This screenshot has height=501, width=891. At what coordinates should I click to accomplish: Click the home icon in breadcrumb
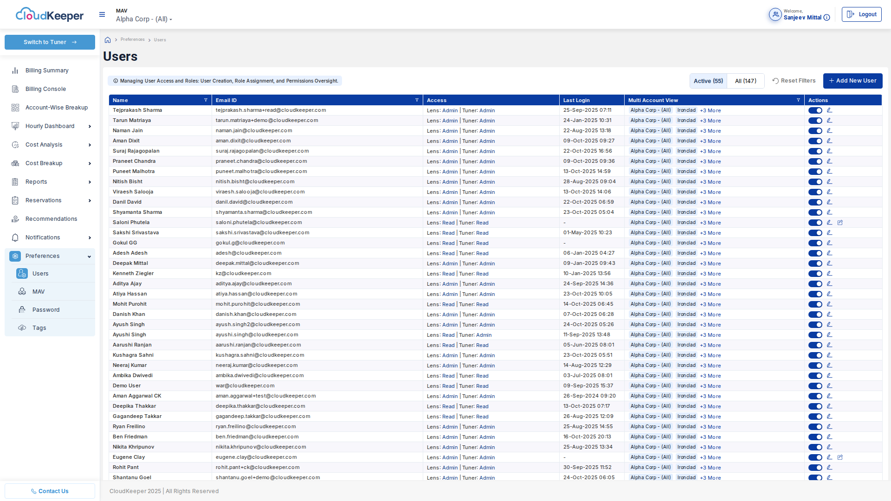pos(108,40)
